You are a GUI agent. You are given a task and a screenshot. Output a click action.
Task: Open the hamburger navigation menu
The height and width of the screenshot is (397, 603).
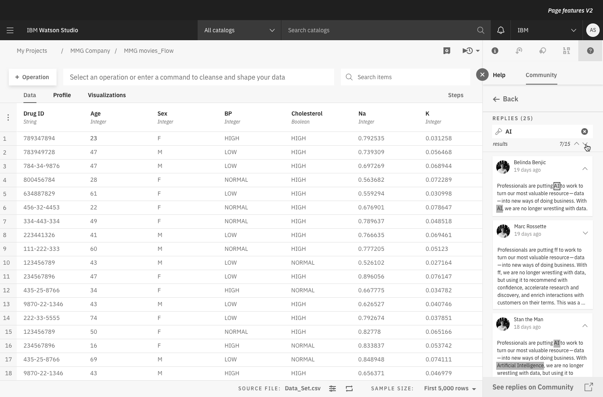tap(10, 30)
